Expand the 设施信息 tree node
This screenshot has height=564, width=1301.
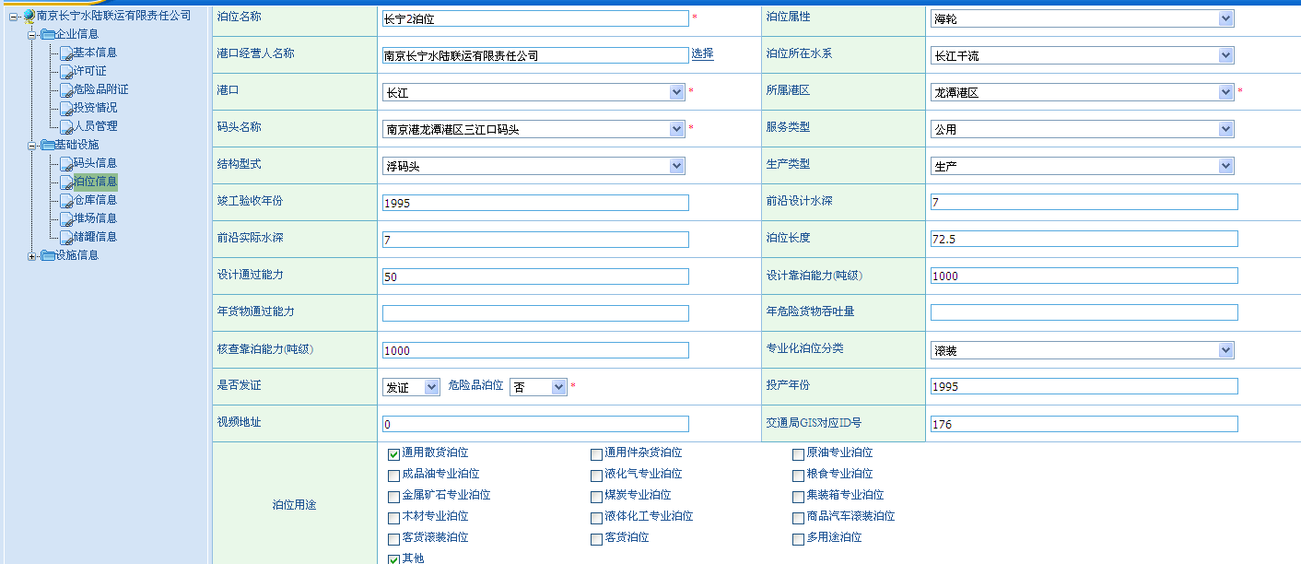[32, 256]
